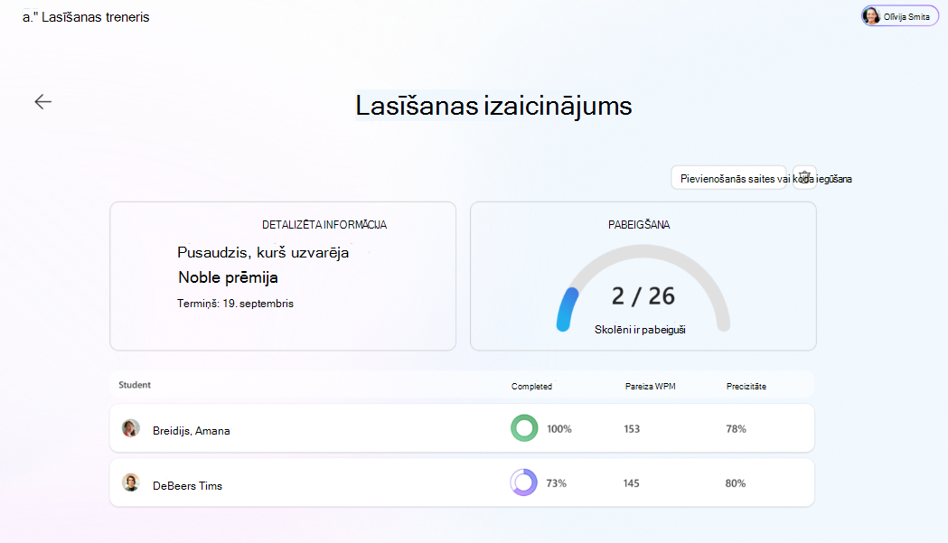Click the 78% accuracy value
948x543 pixels.
pos(736,429)
